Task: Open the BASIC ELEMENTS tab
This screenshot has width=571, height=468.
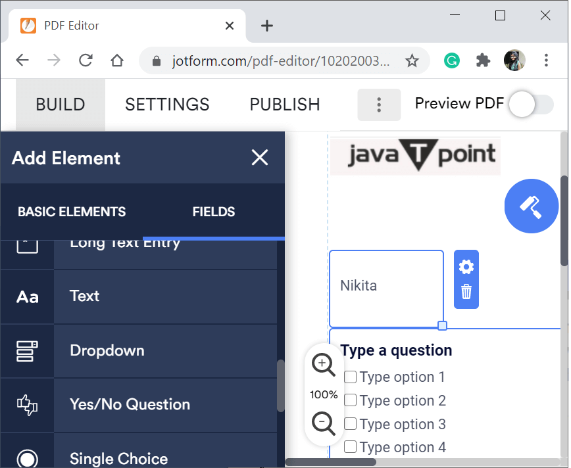Action: coord(72,212)
